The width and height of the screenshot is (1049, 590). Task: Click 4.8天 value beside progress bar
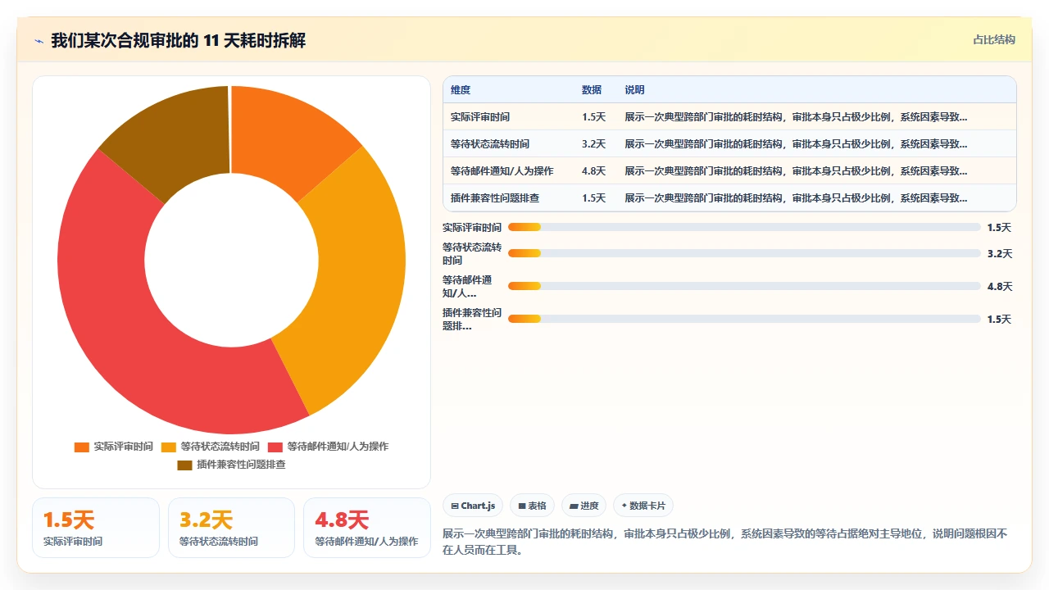[x=1000, y=286]
